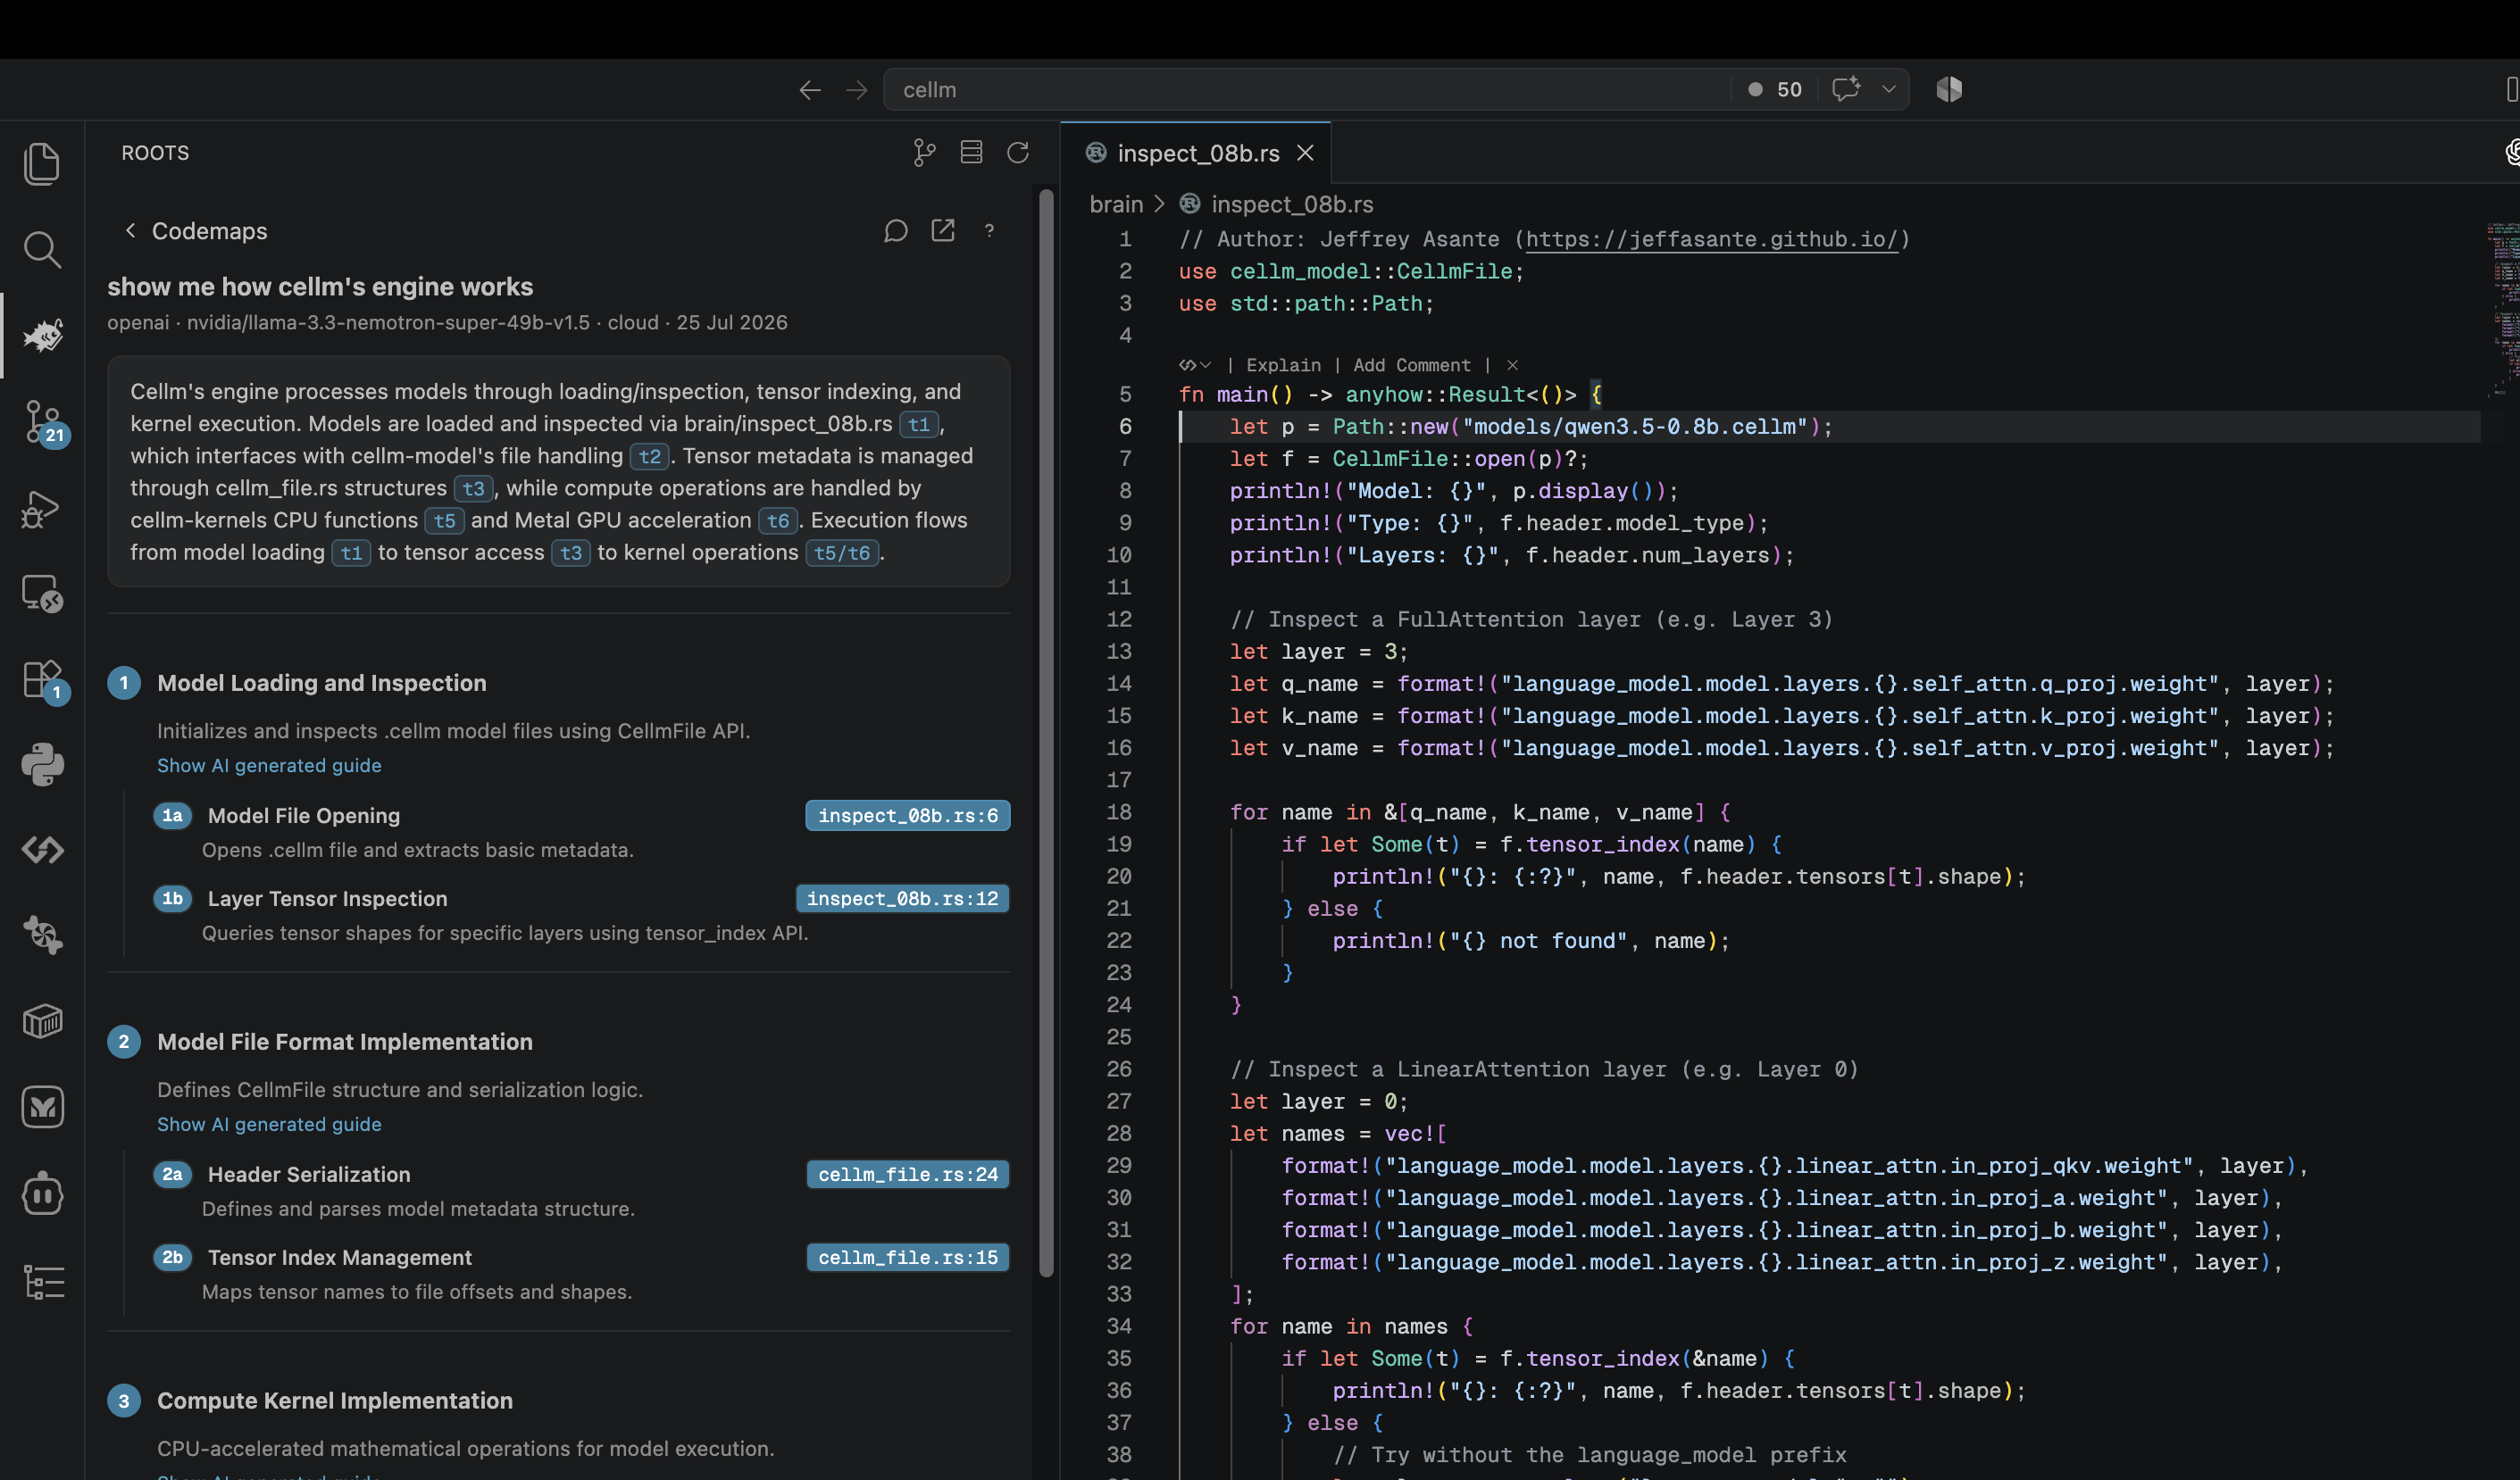The width and height of the screenshot is (2520, 1480).
Task: Show AI generated guide for File Format
Action: coord(269,1123)
